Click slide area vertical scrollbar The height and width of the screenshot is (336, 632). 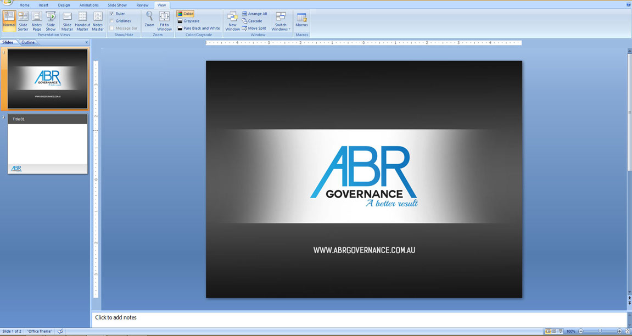(x=630, y=111)
